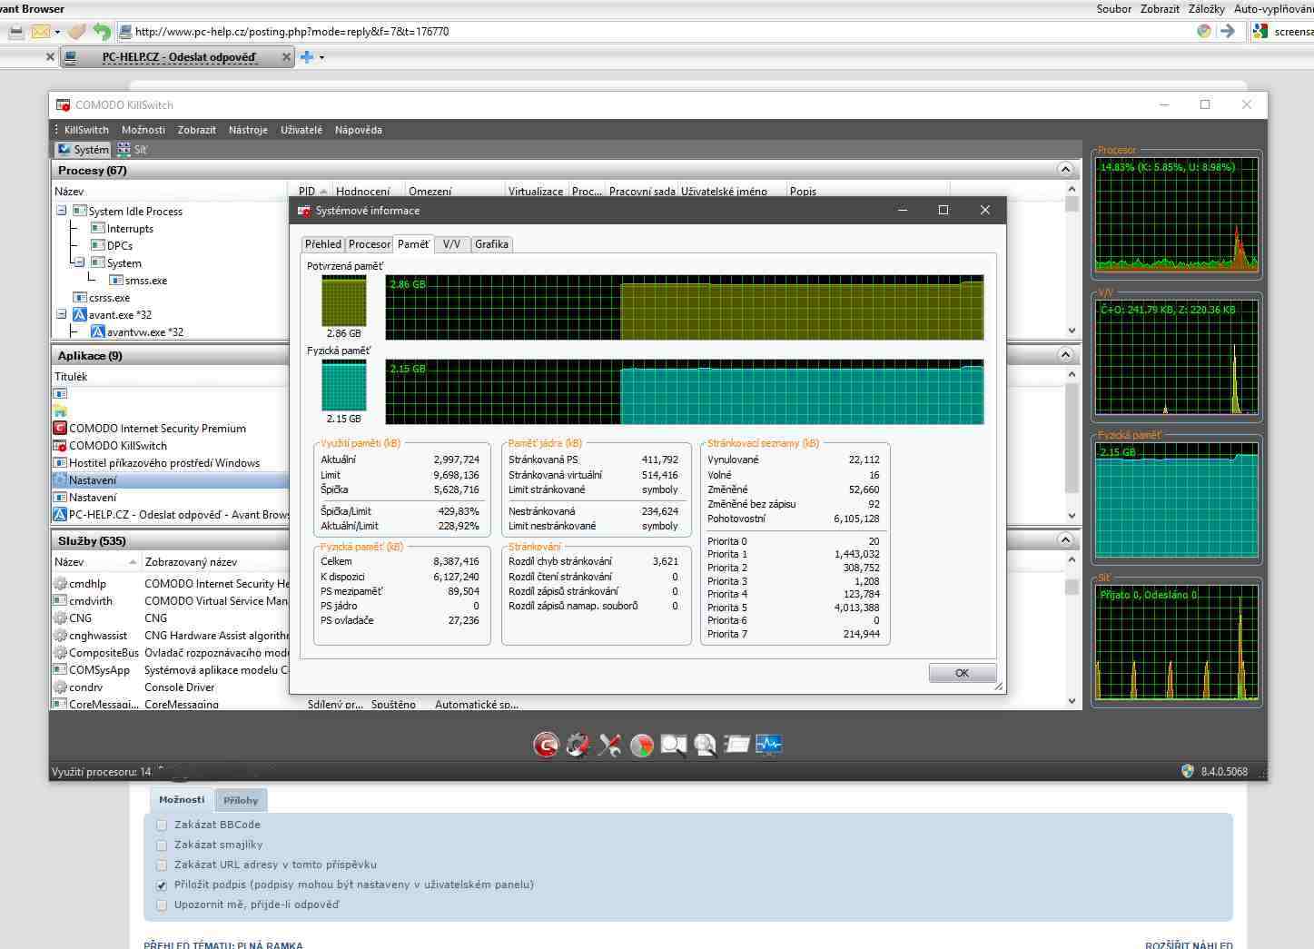Click the print icon in Avant Browser toolbar
The image size is (1314, 949).
pos(15,32)
